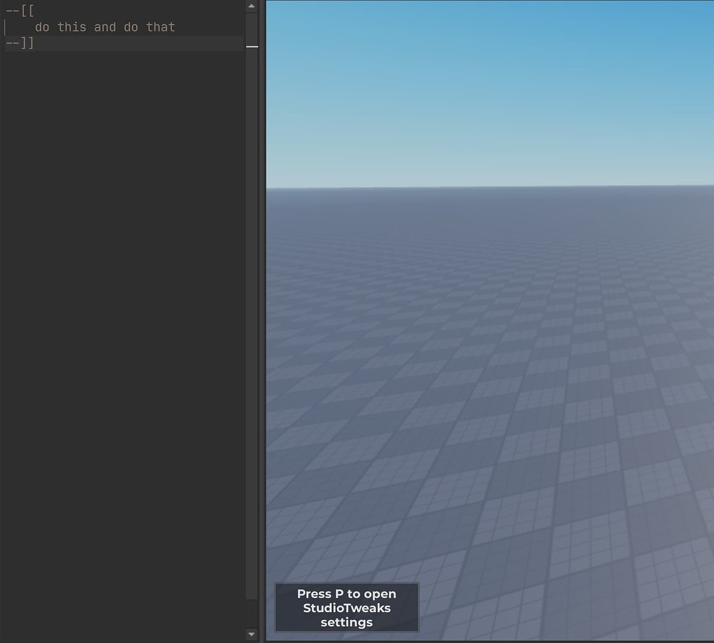714x643 pixels.
Task: Click the word 'do' in the comment
Action: pos(42,26)
